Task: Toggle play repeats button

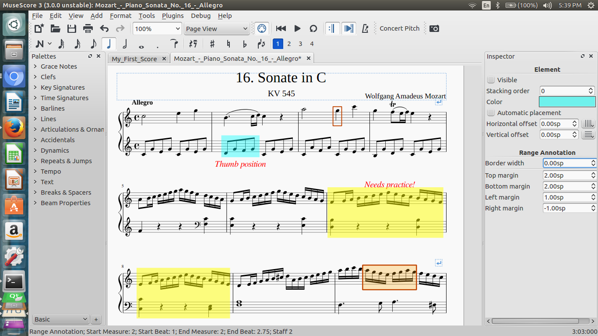Action: [332, 28]
